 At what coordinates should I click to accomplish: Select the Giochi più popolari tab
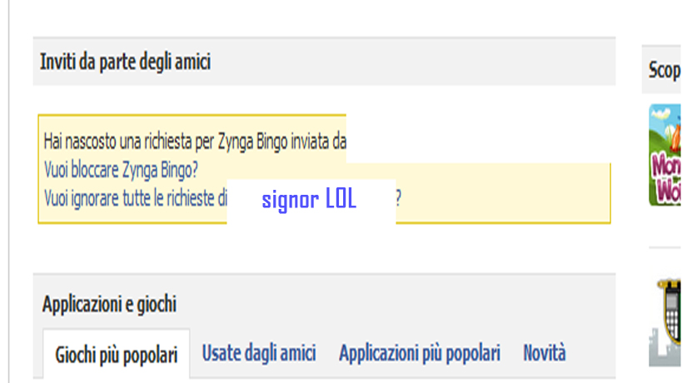116,355
